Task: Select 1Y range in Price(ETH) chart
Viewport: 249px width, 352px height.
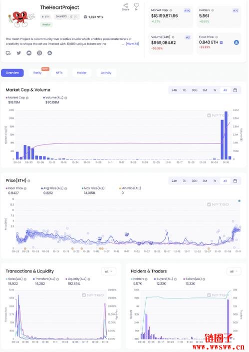Action: coord(215,180)
